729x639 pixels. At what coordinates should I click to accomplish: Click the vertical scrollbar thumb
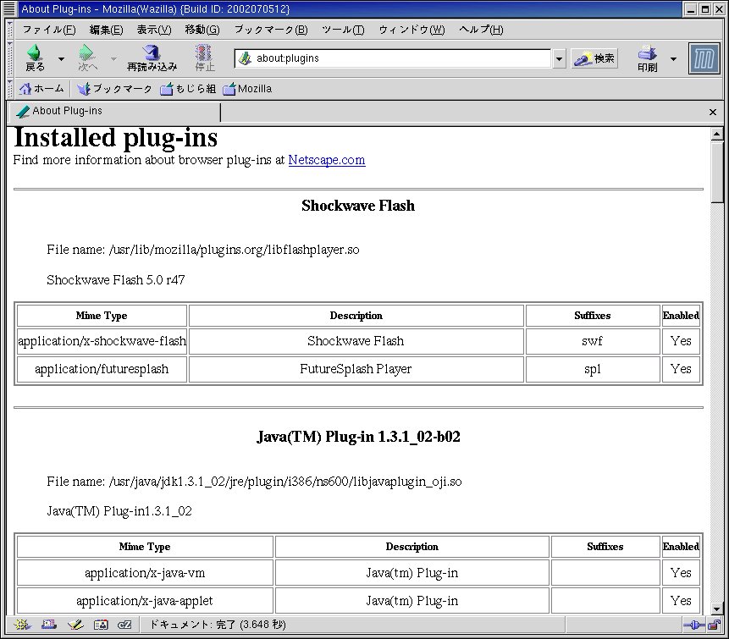click(x=716, y=172)
